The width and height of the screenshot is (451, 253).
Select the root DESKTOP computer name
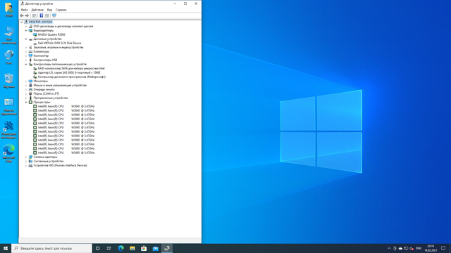pyautogui.click(x=41, y=22)
